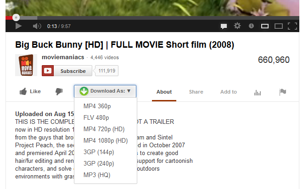Open the Share tab
Screen dimensions: 303x189
pyautogui.click(x=196, y=92)
